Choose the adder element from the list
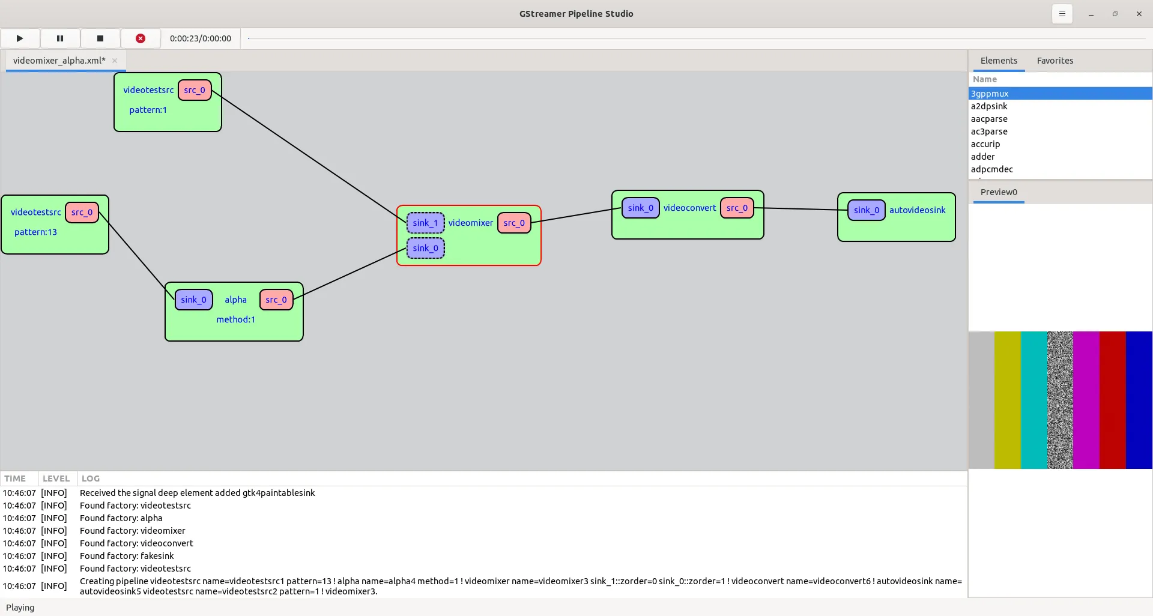 point(982,157)
